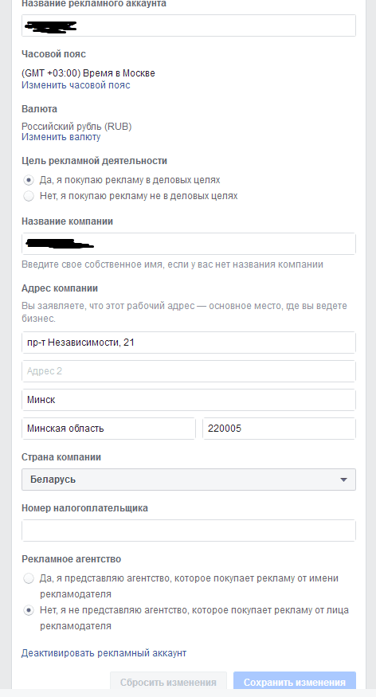Image resolution: width=376 pixels, height=697 pixels.
Task: Click the 'Сохранить изменения' button
Action: [x=295, y=682]
